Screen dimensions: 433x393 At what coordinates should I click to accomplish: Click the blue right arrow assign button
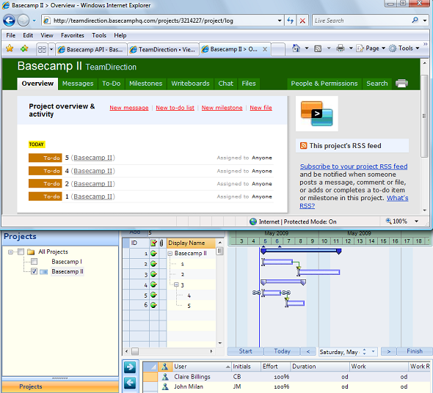tap(130, 367)
